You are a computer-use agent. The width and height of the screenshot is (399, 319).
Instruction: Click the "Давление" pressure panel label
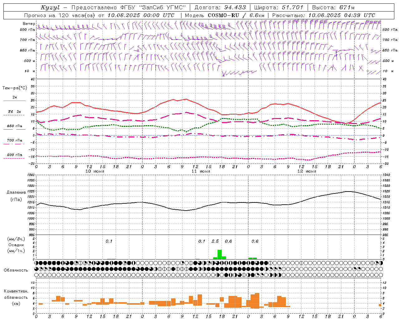16,193
